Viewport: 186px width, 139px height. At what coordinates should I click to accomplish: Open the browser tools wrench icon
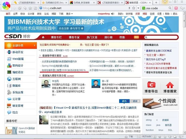(x=182, y=8)
